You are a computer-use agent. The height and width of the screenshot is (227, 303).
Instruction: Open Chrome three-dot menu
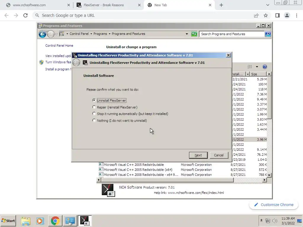(296, 15)
